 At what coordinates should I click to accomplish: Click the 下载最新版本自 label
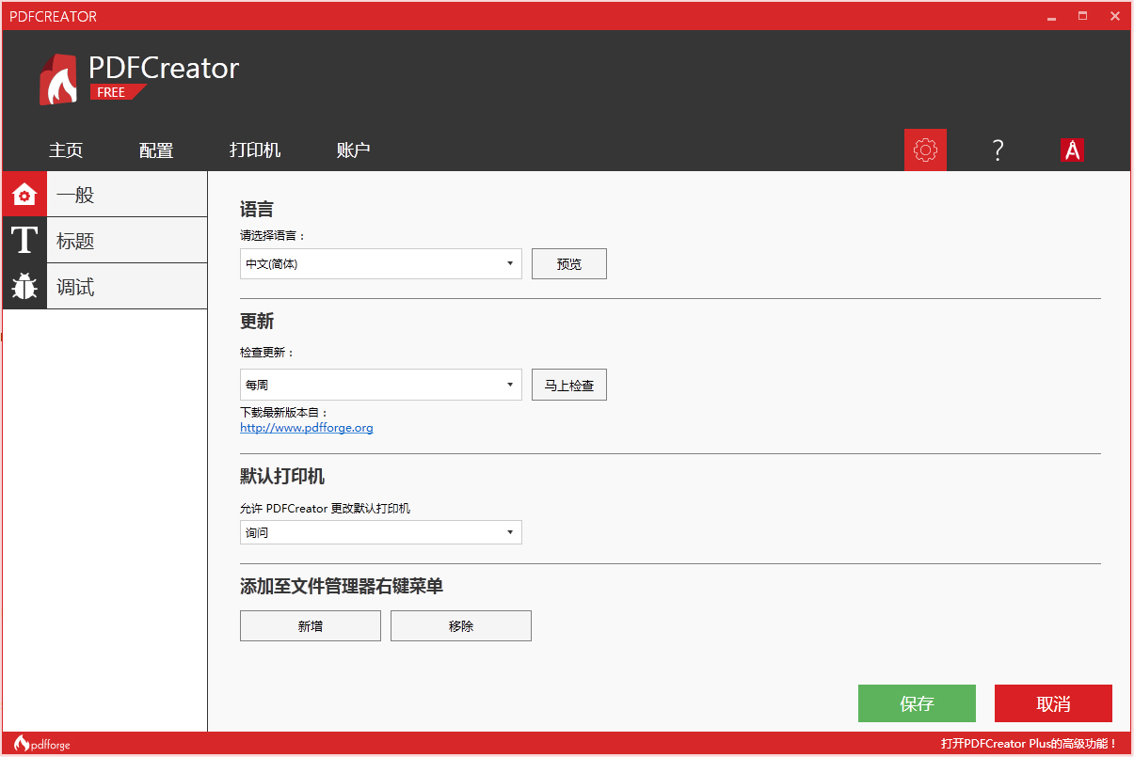coord(284,412)
